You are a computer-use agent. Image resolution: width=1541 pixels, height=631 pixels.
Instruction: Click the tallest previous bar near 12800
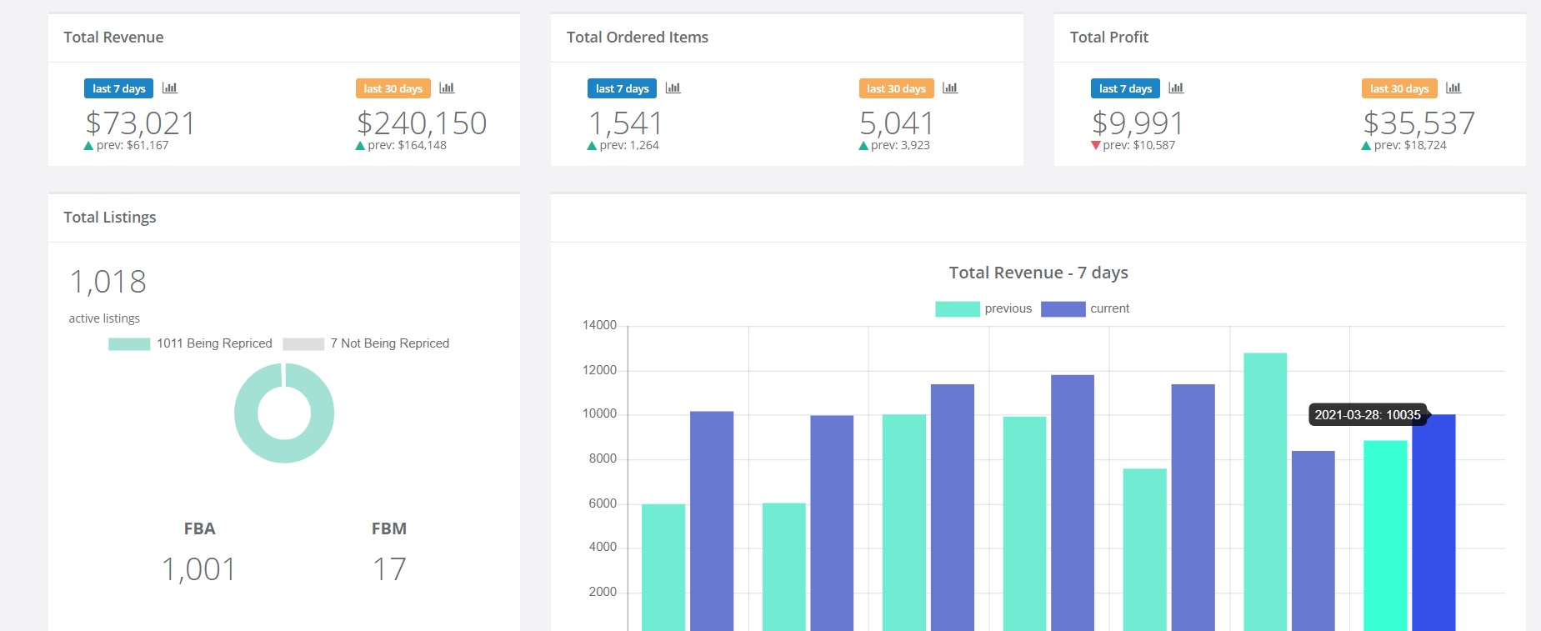coord(1265,492)
